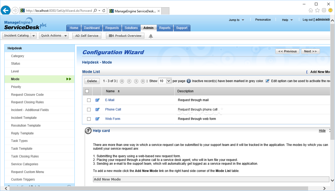Select Request Closing Rules in sidebar
Image resolution: width=335 pixels, height=191 pixels.
(x=27, y=102)
